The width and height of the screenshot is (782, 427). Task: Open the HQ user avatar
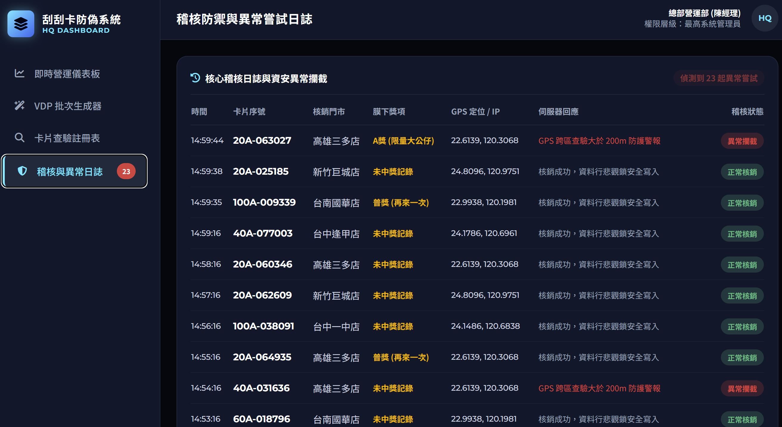click(x=765, y=18)
